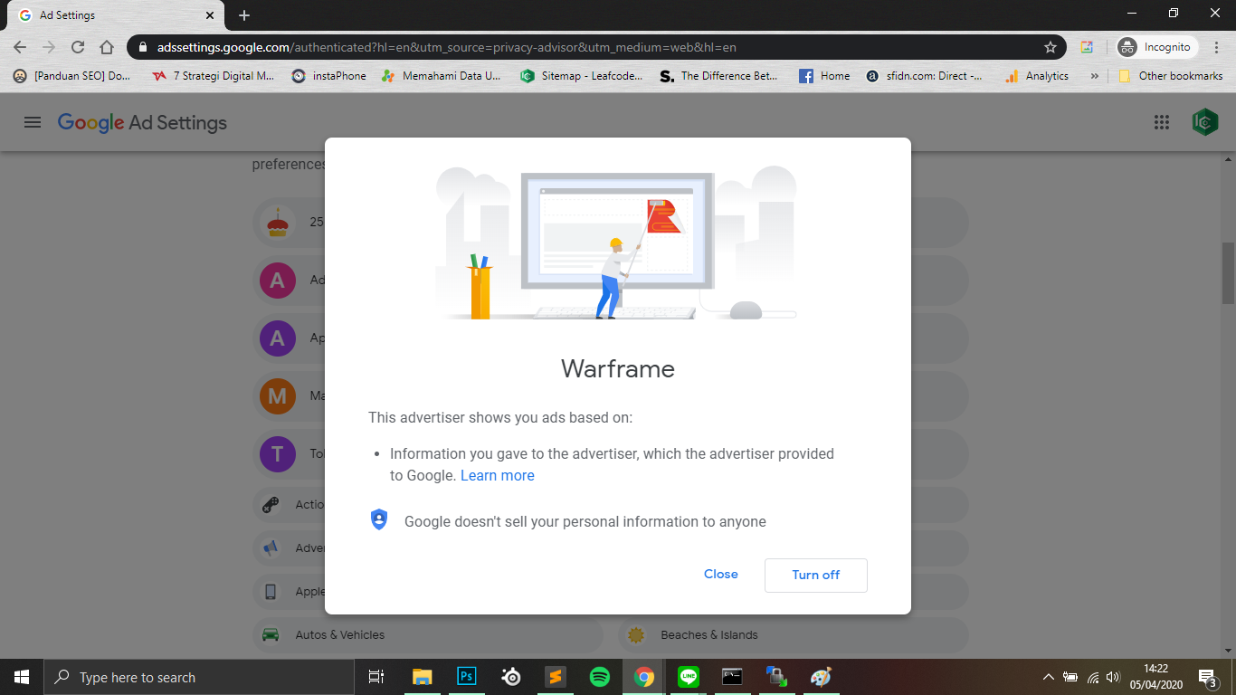Click the orange M advertiser icon
This screenshot has height=695, width=1236.
coord(278,396)
